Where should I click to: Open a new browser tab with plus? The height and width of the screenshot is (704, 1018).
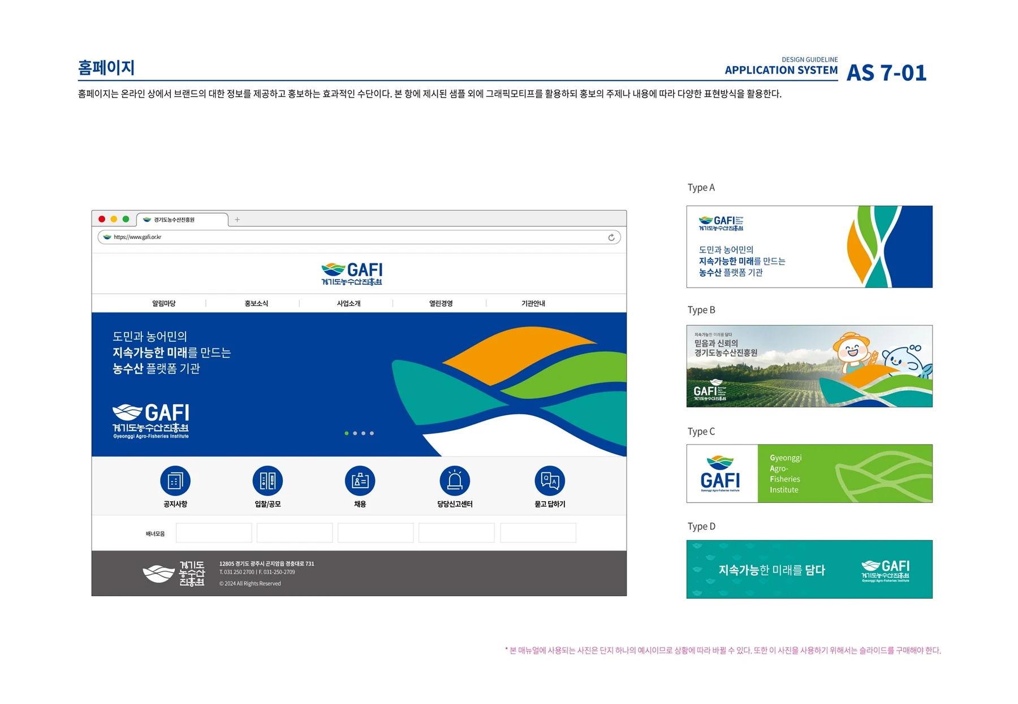[x=238, y=220]
